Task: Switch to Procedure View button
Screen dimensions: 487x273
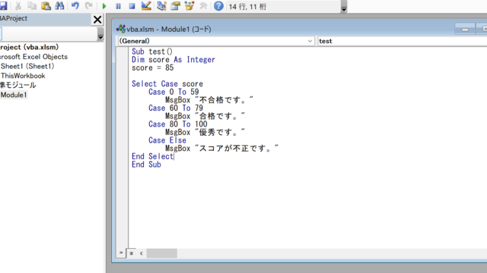Action: click(121, 253)
